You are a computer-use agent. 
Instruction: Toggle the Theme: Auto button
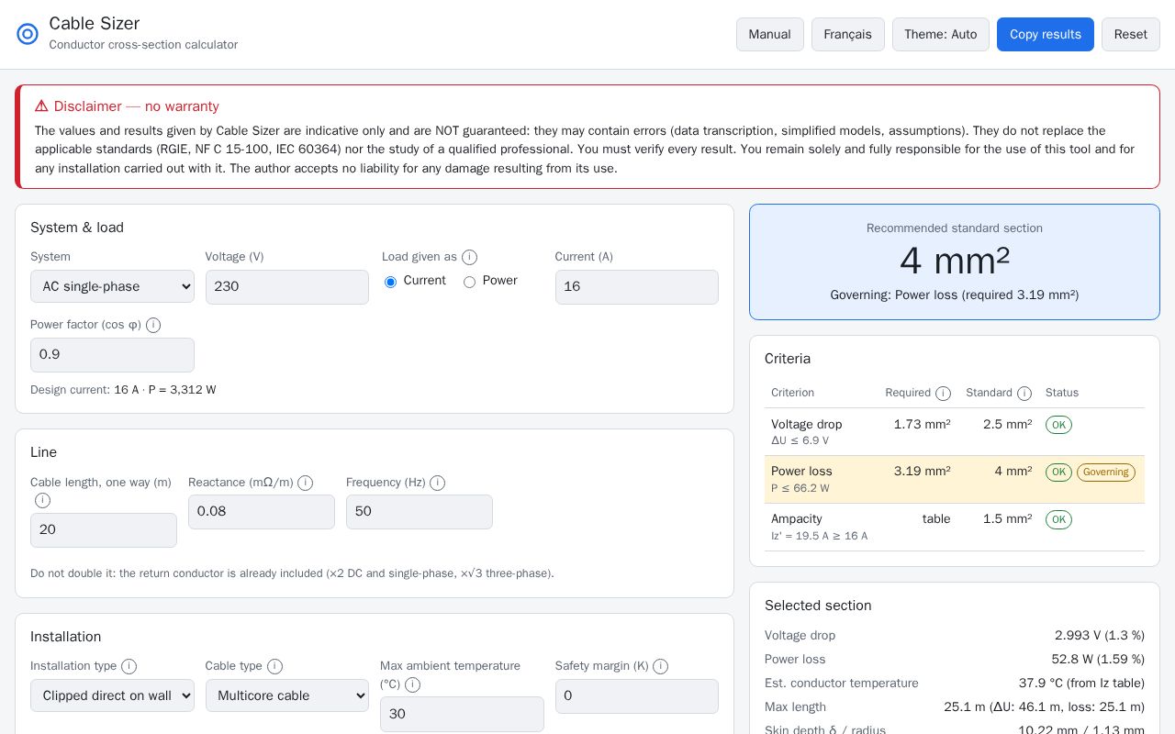(x=940, y=34)
